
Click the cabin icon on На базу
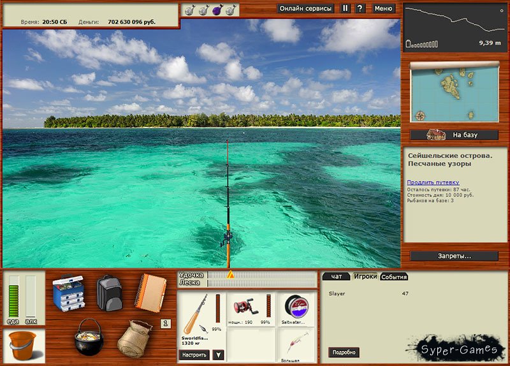[x=436, y=135]
